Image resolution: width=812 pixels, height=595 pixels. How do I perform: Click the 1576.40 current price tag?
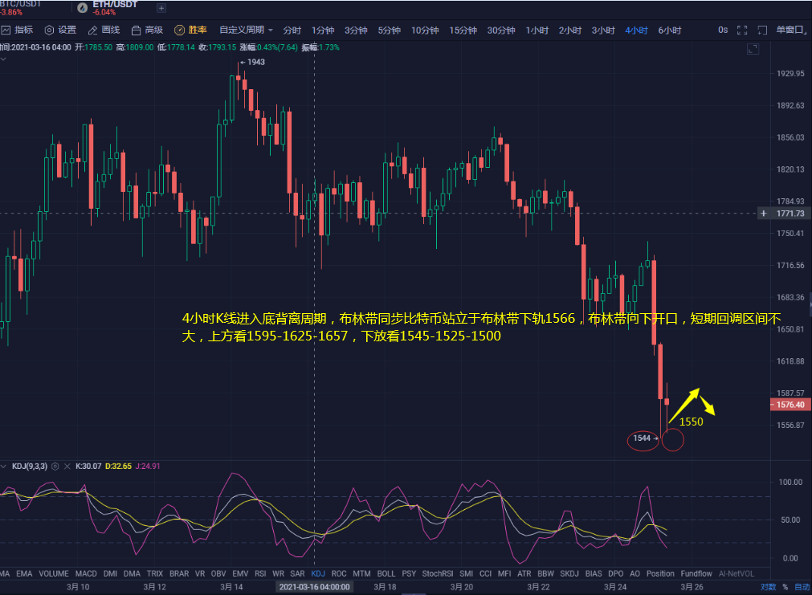click(x=790, y=405)
